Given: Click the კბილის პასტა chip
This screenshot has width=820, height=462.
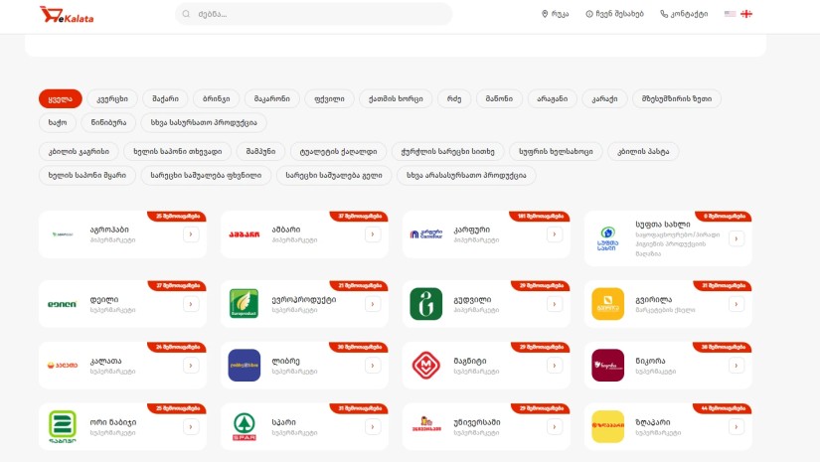Looking at the screenshot, I should point(643,152).
